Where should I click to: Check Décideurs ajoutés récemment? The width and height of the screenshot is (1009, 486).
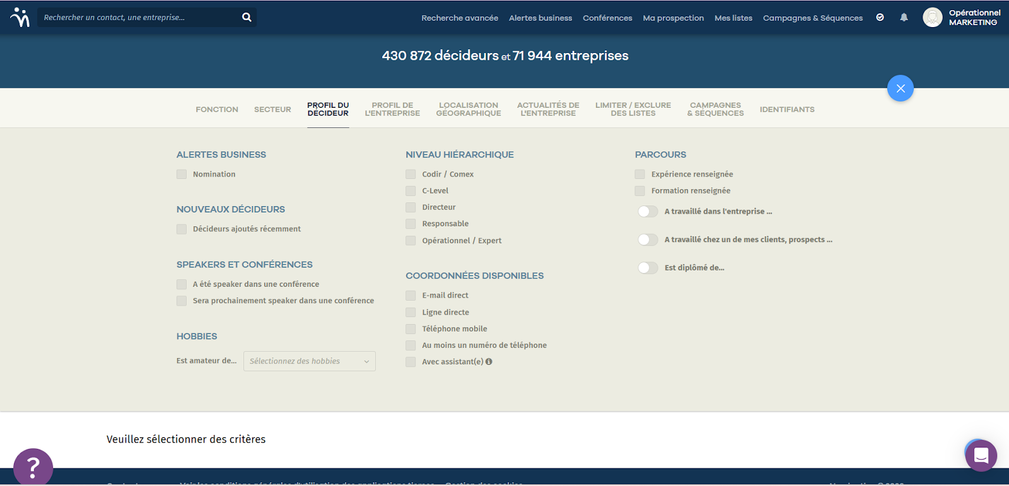click(182, 229)
